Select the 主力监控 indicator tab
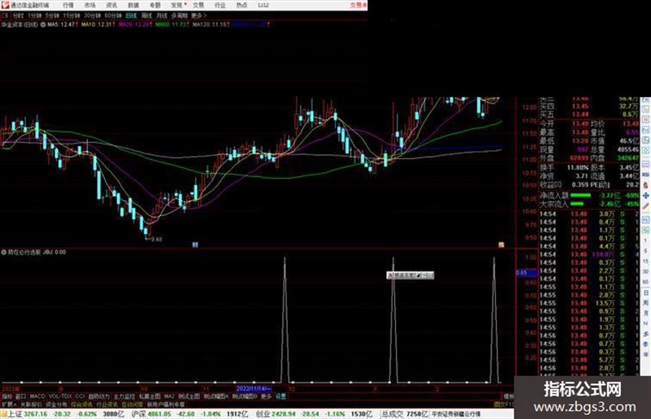 pyautogui.click(x=125, y=396)
